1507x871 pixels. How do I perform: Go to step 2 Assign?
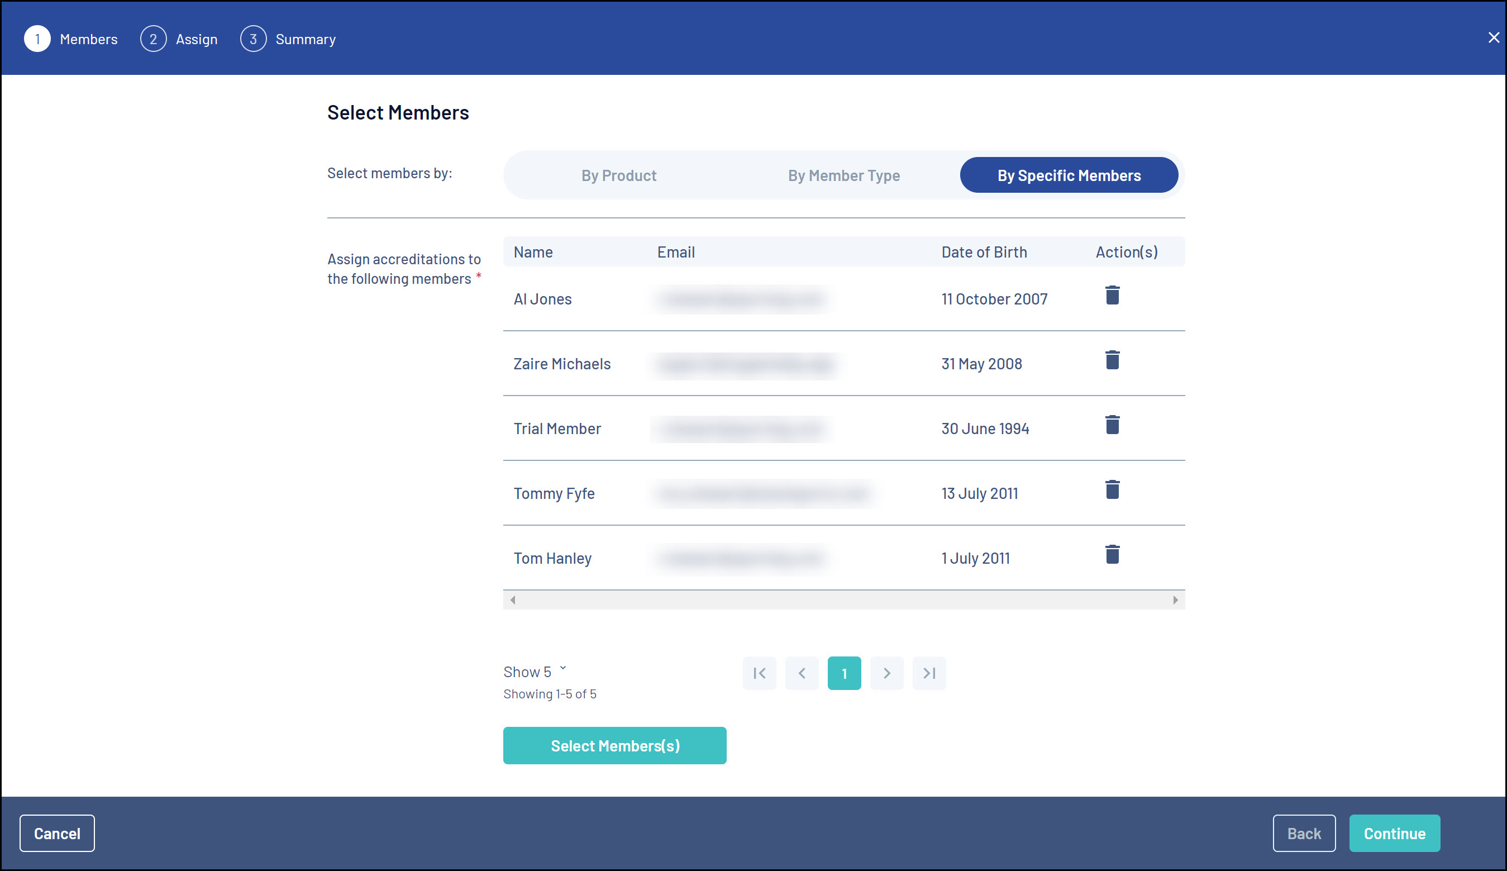179,39
